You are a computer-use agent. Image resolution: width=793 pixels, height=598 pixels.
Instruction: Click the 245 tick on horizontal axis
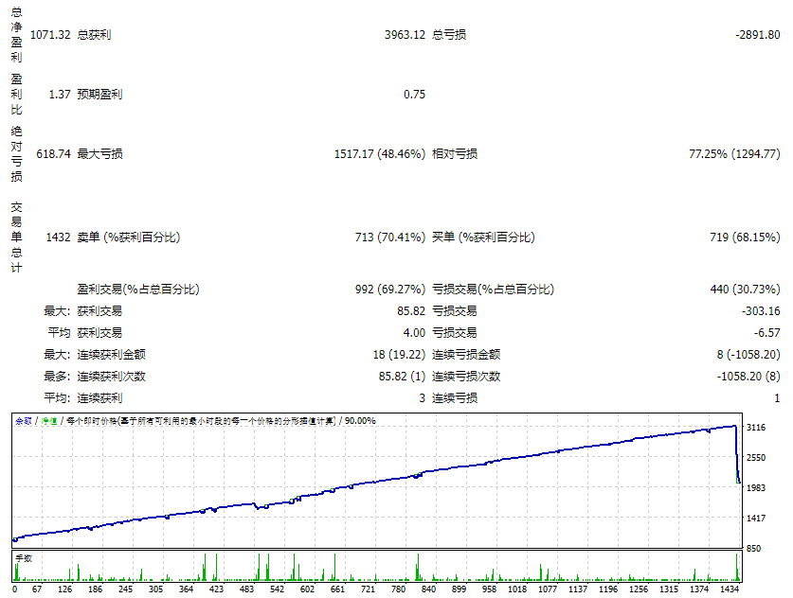[125, 589]
